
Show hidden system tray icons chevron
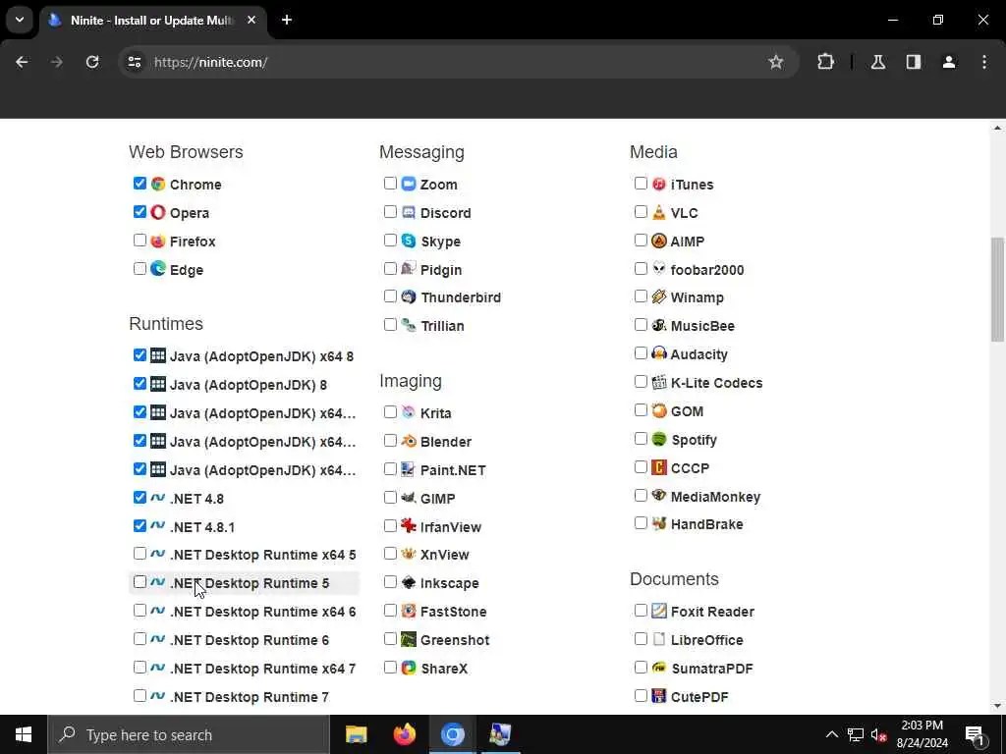click(831, 734)
